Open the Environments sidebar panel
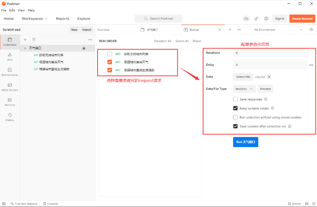The image size is (317, 207). tap(10, 72)
